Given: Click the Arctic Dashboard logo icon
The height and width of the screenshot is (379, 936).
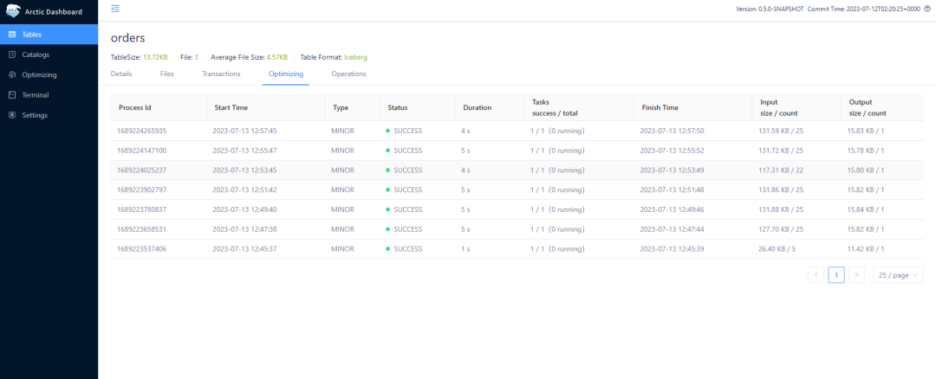Looking at the screenshot, I should 13,11.
